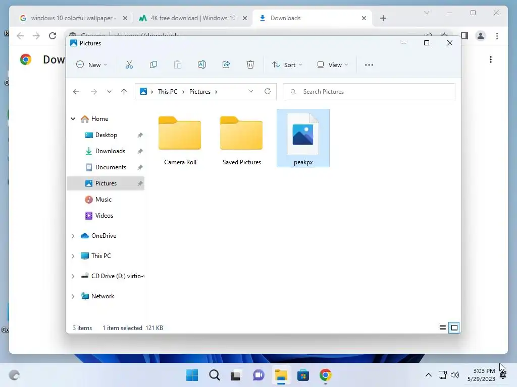Click the Search Pictures field
This screenshot has height=387, width=517.
pos(369,92)
